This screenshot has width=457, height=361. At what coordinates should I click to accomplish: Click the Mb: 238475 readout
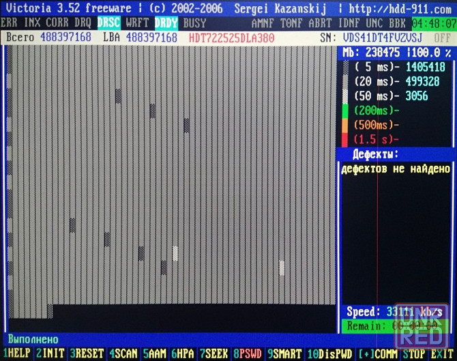[x=371, y=53]
